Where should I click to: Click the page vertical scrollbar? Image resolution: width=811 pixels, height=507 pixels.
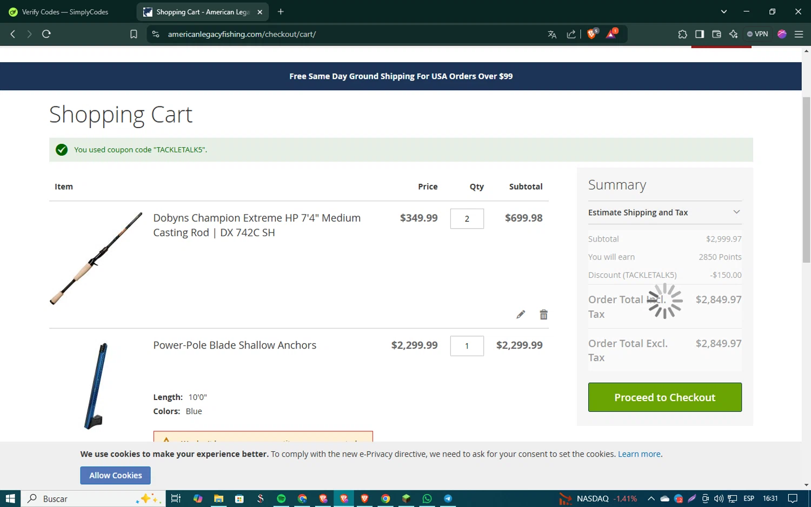tap(806, 180)
